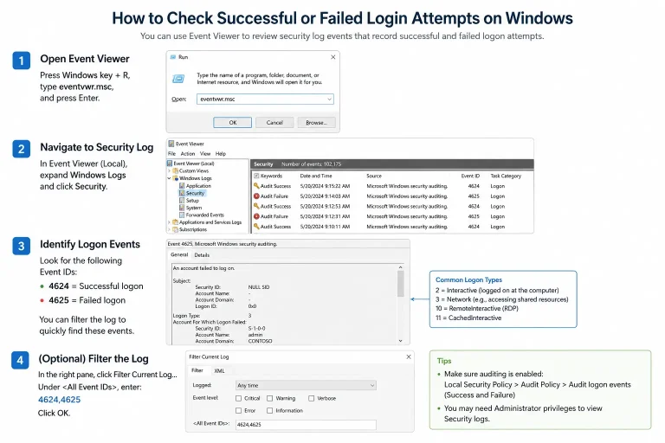Open the System log icon in tree
665x443 pixels.
coord(182,208)
